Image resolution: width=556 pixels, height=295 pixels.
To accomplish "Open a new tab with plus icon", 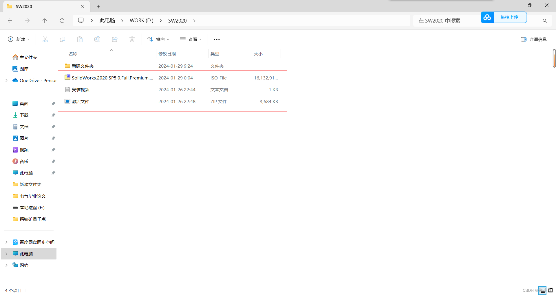I will click(98, 6).
